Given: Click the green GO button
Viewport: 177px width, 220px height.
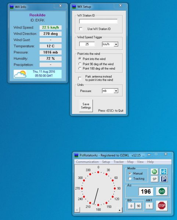Looking at the screenshot, I should [162, 191].
